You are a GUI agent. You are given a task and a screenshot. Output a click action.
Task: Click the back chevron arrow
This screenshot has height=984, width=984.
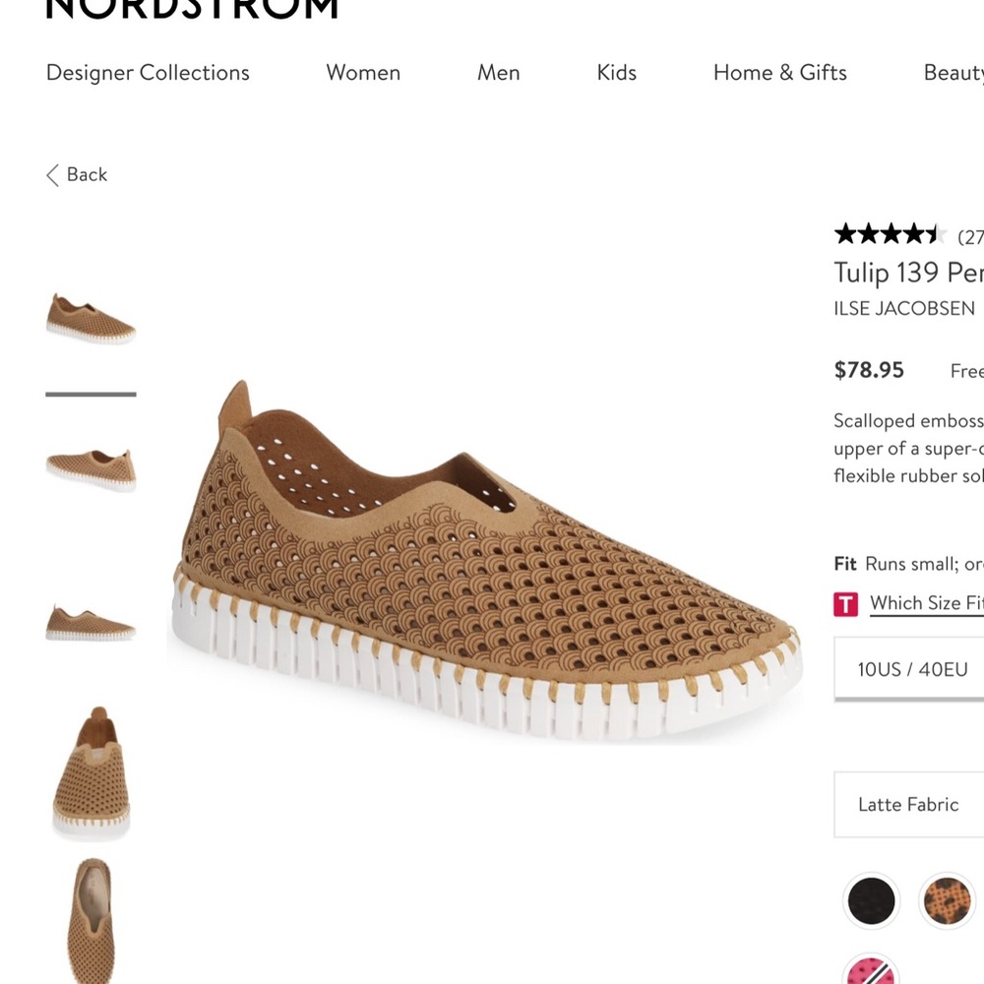click(x=53, y=174)
